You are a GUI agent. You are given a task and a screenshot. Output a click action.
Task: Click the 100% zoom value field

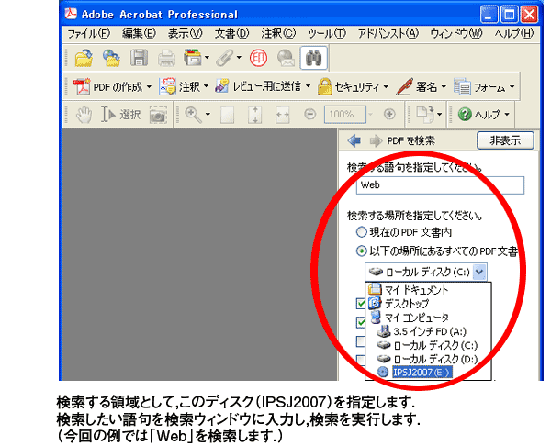[x=345, y=115]
